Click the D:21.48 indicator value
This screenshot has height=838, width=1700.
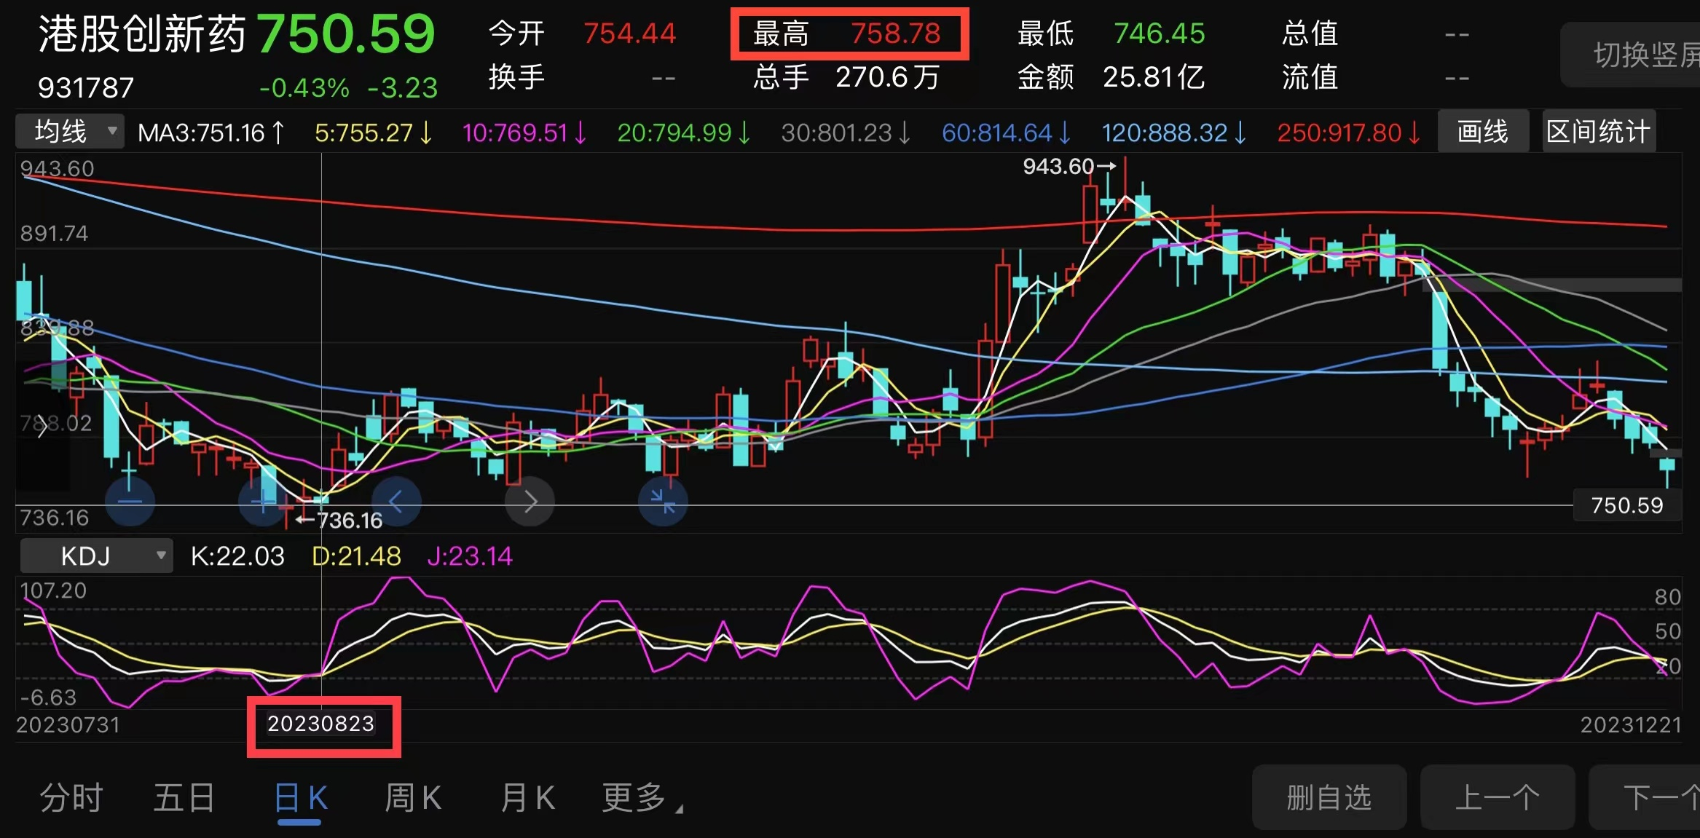(356, 556)
